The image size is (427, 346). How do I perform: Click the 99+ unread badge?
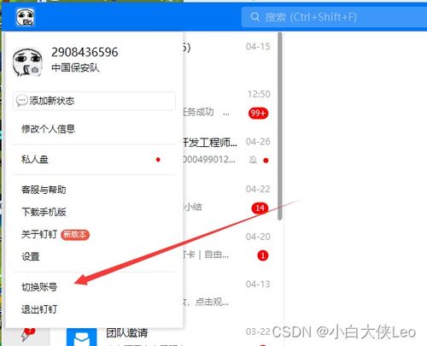[258, 113]
